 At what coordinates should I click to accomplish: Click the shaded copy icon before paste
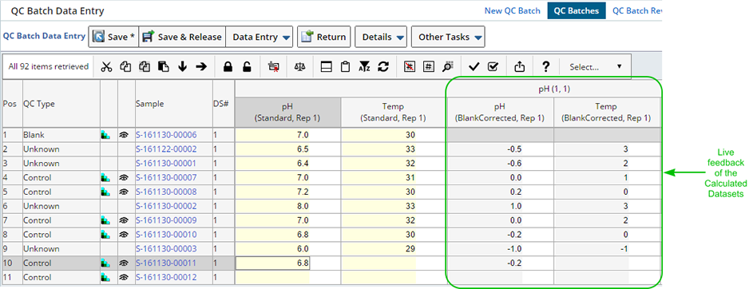point(144,67)
